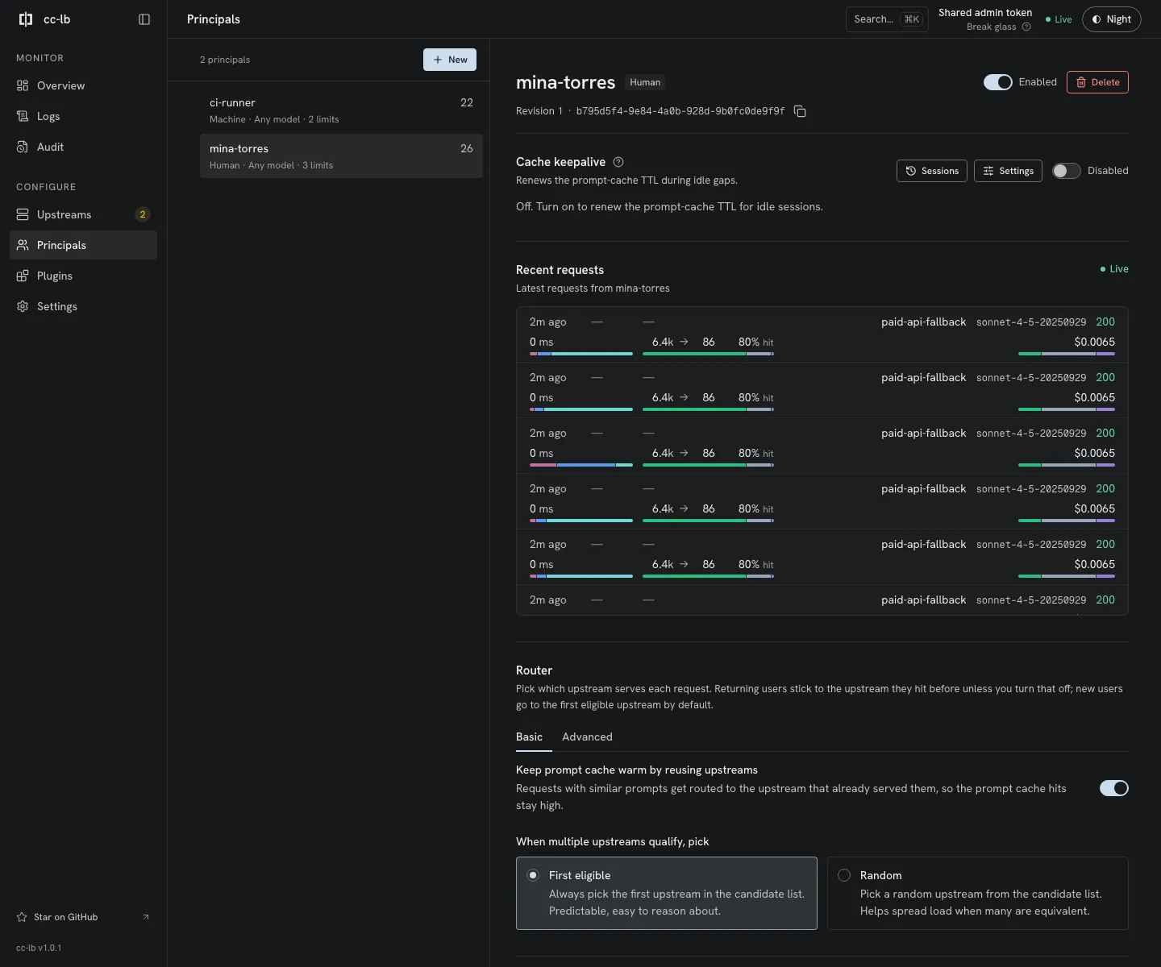Image resolution: width=1161 pixels, height=967 pixels.
Task: Click the Human type badge
Action: (x=645, y=82)
